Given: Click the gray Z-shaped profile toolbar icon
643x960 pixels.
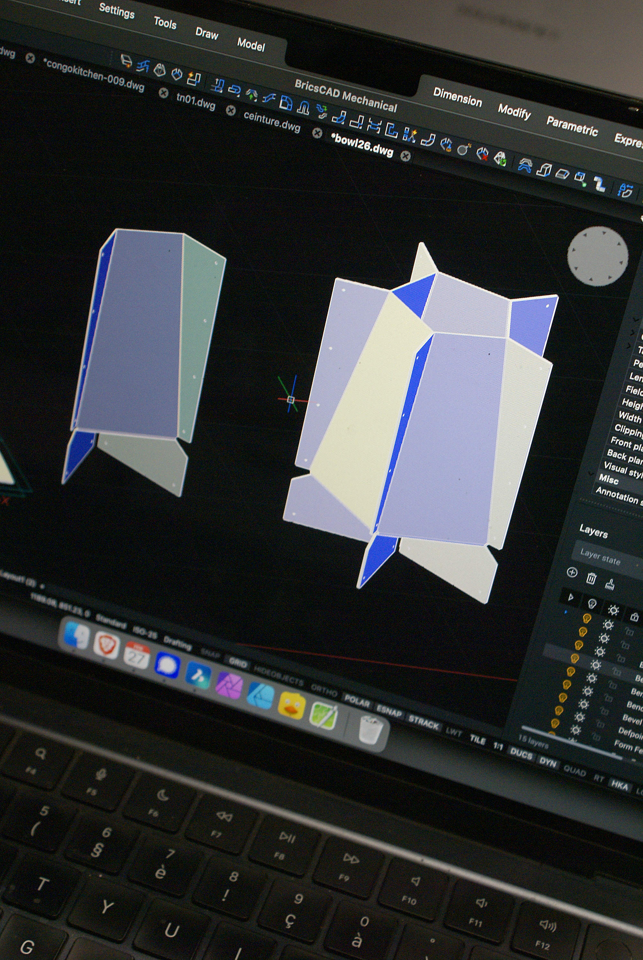Looking at the screenshot, I should click(x=599, y=184).
